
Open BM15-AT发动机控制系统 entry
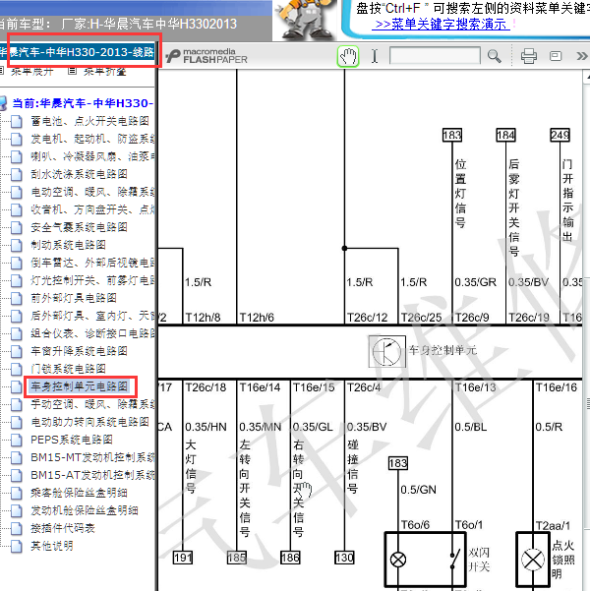92,475
